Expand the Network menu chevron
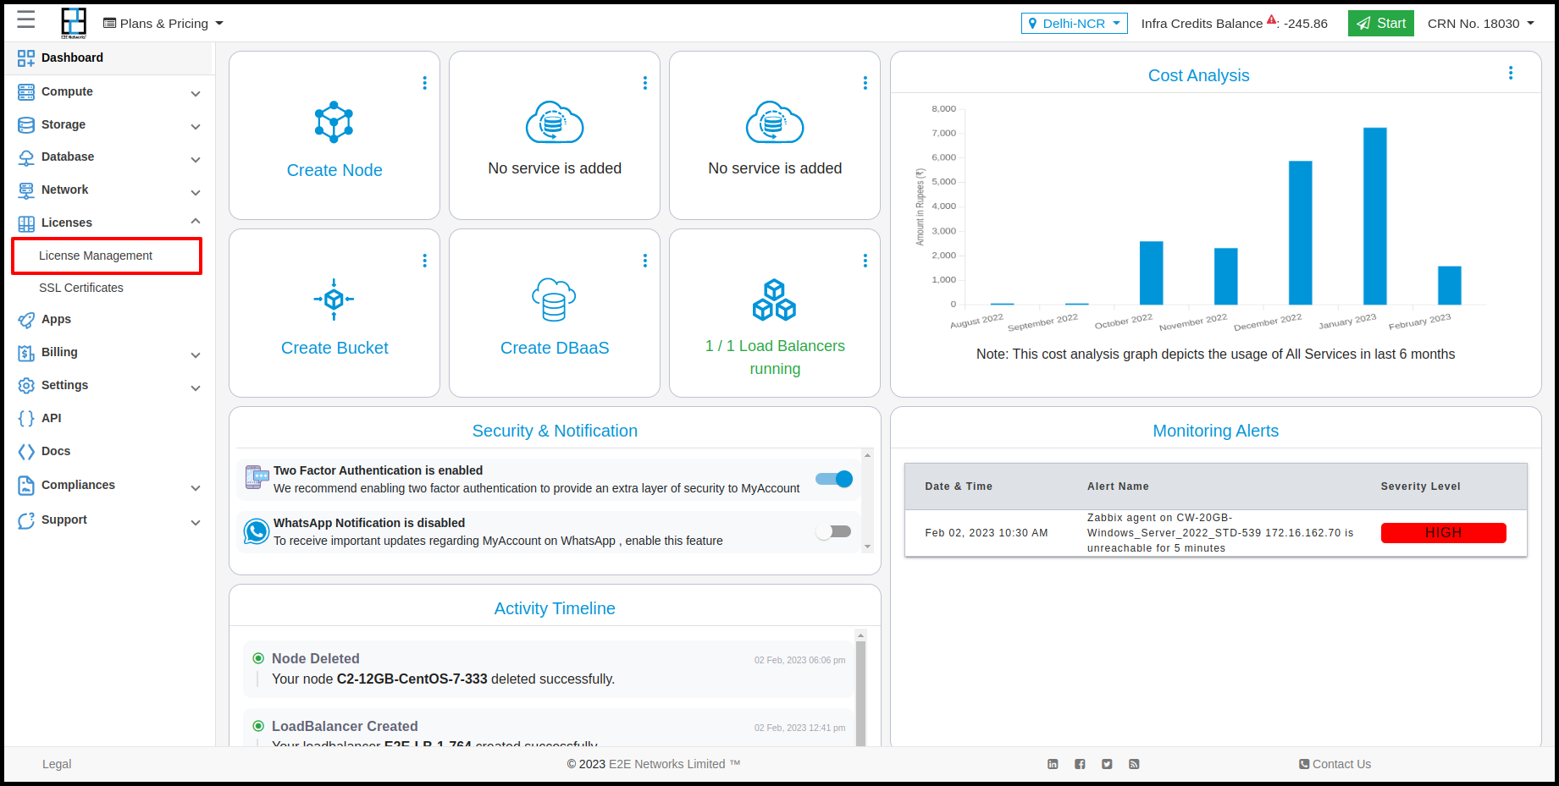This screenshot has height=786, width=1559. 196,192
